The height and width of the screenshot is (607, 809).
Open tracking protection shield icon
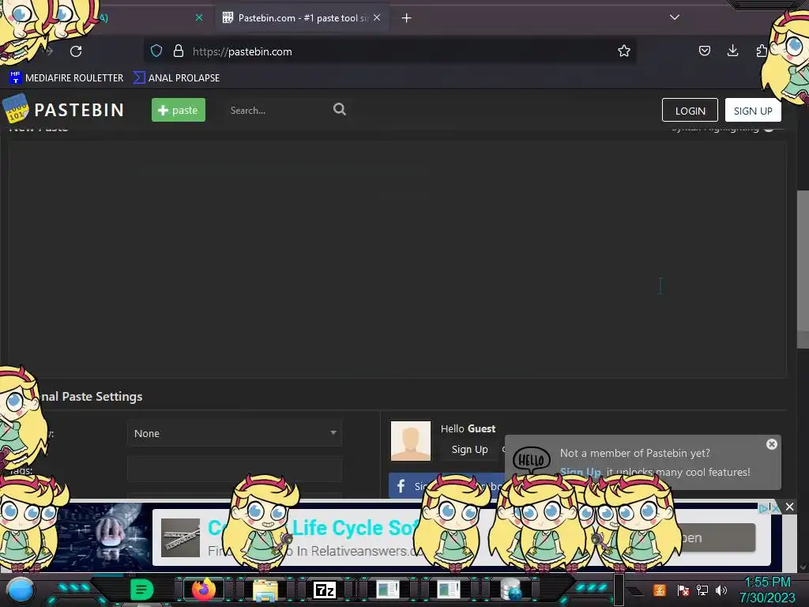pos(156,51)
